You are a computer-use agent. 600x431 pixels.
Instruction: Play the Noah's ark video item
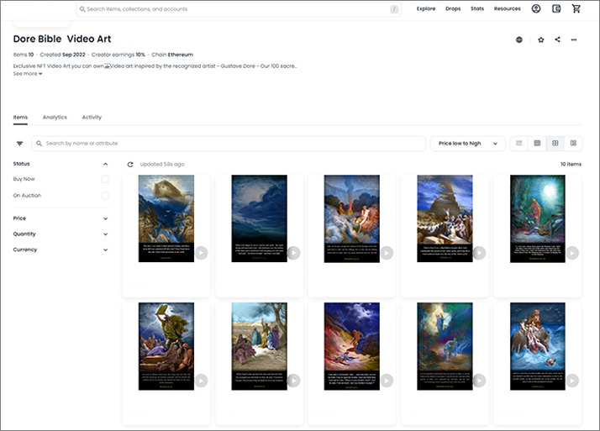click(202, 253)
